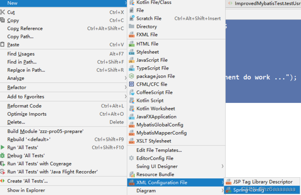Click the CSS Stylesheet icon

[x=132, y=52]
